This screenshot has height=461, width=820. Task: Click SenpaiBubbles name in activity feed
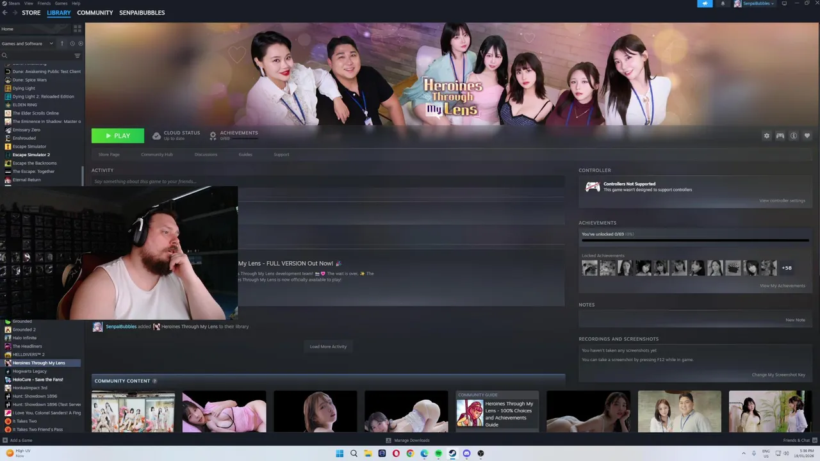coord(121,327)
